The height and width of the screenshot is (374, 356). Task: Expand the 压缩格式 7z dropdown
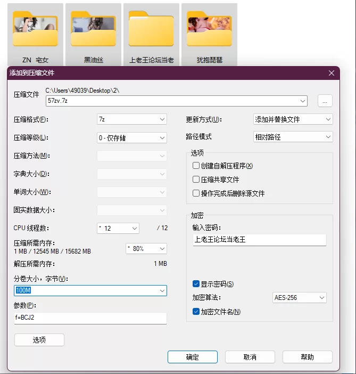click(x=132, y=119)
